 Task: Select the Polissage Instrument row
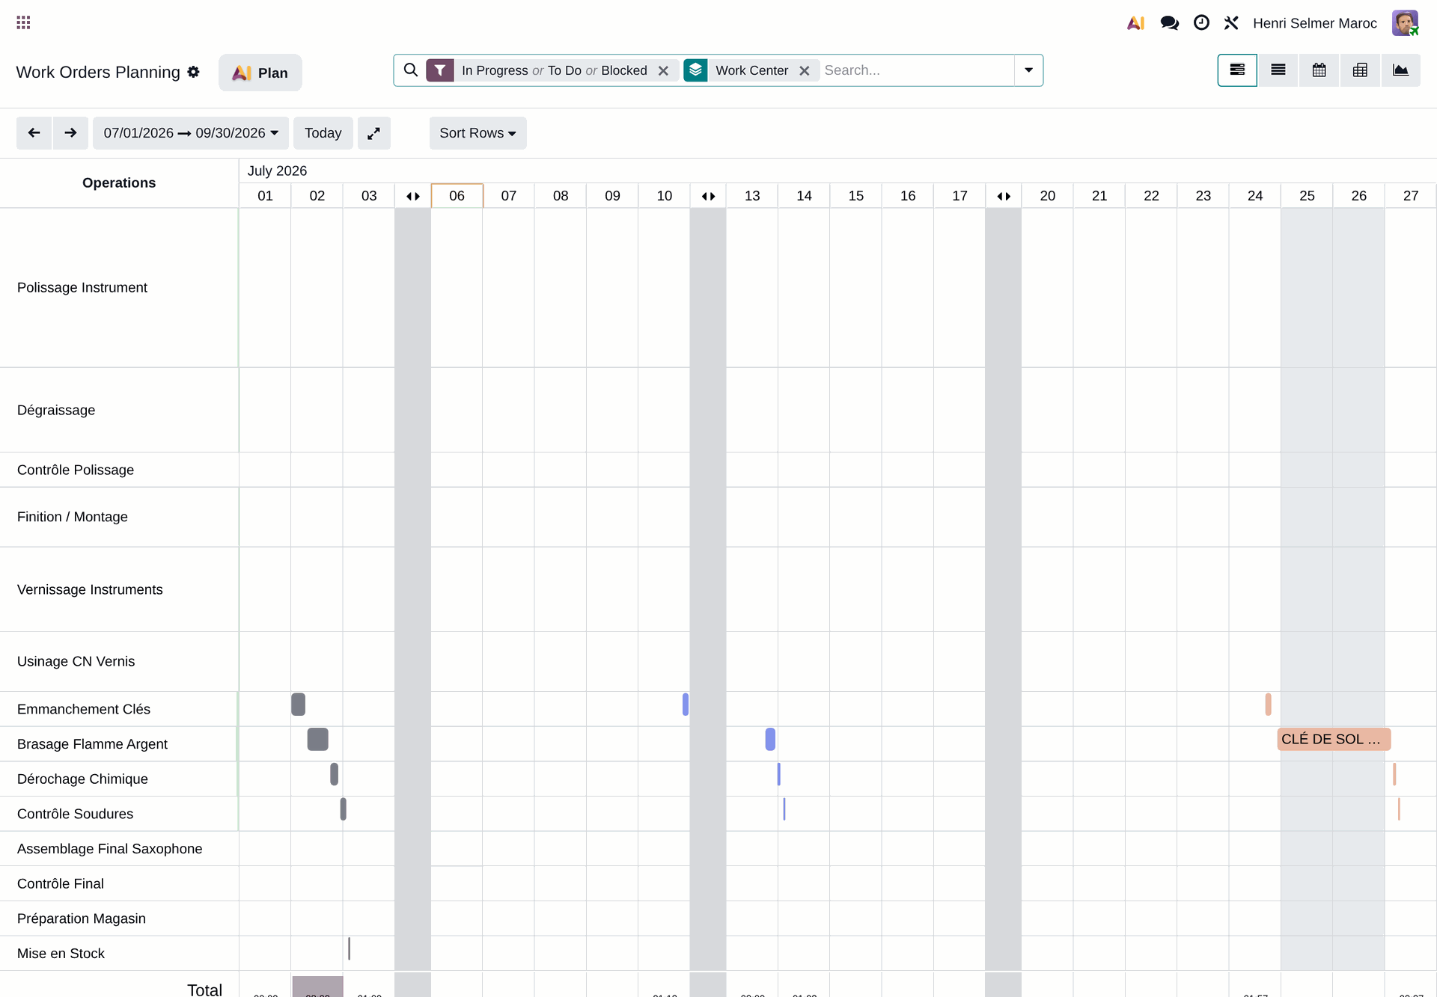pyautogui.click(x=119, y=287)
